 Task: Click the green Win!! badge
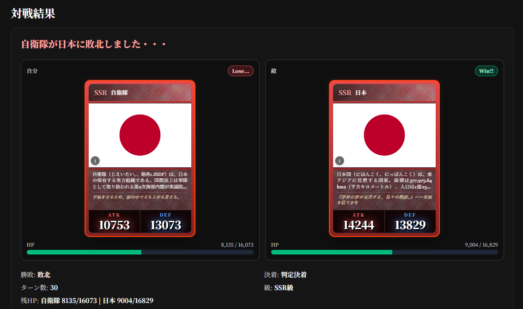486,71
